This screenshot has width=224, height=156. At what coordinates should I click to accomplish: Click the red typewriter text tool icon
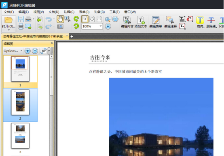(x=182, y=27)
